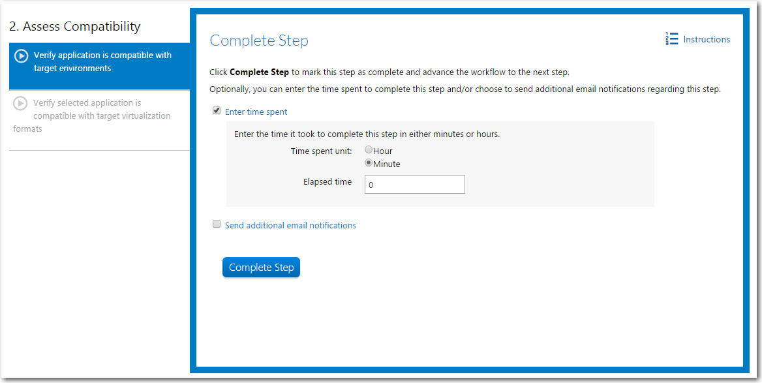Click the Hour label text
The image size is (762, 383).
[383, 151]
